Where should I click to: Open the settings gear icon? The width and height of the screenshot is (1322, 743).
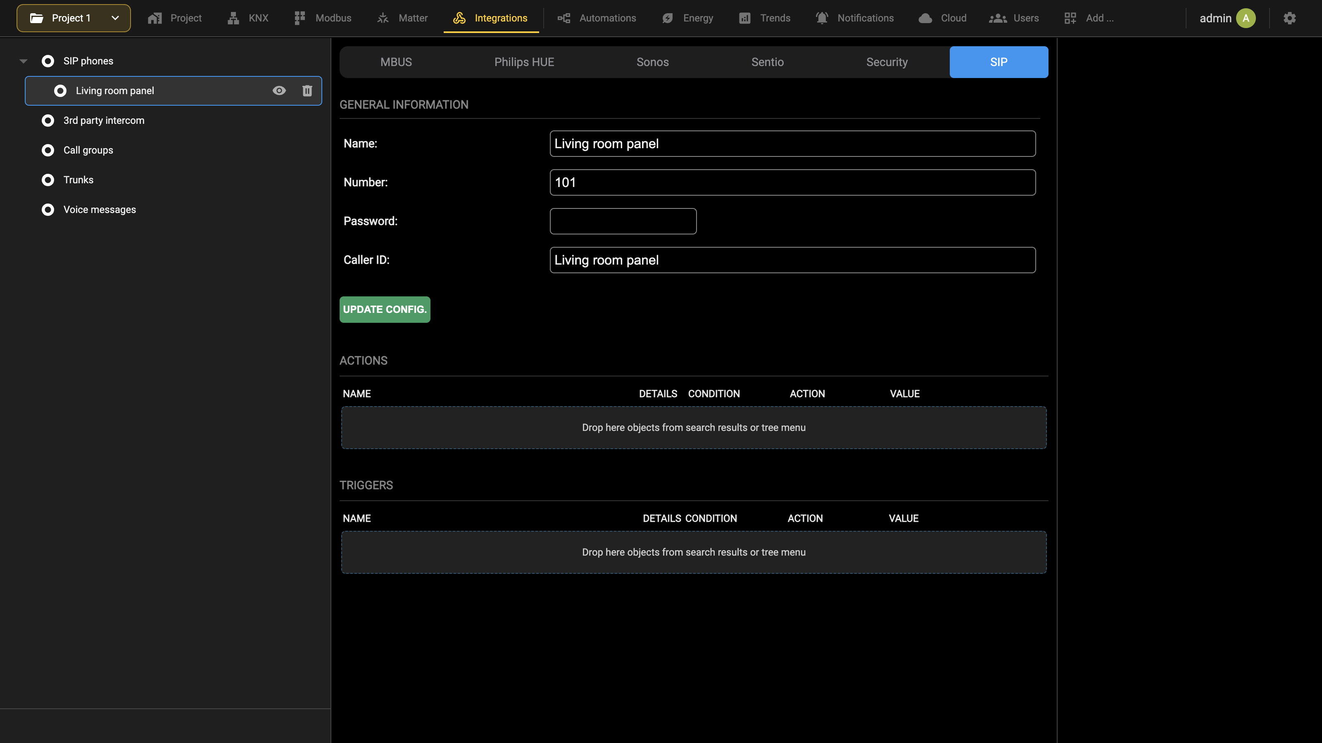(x=1290, y=18)
